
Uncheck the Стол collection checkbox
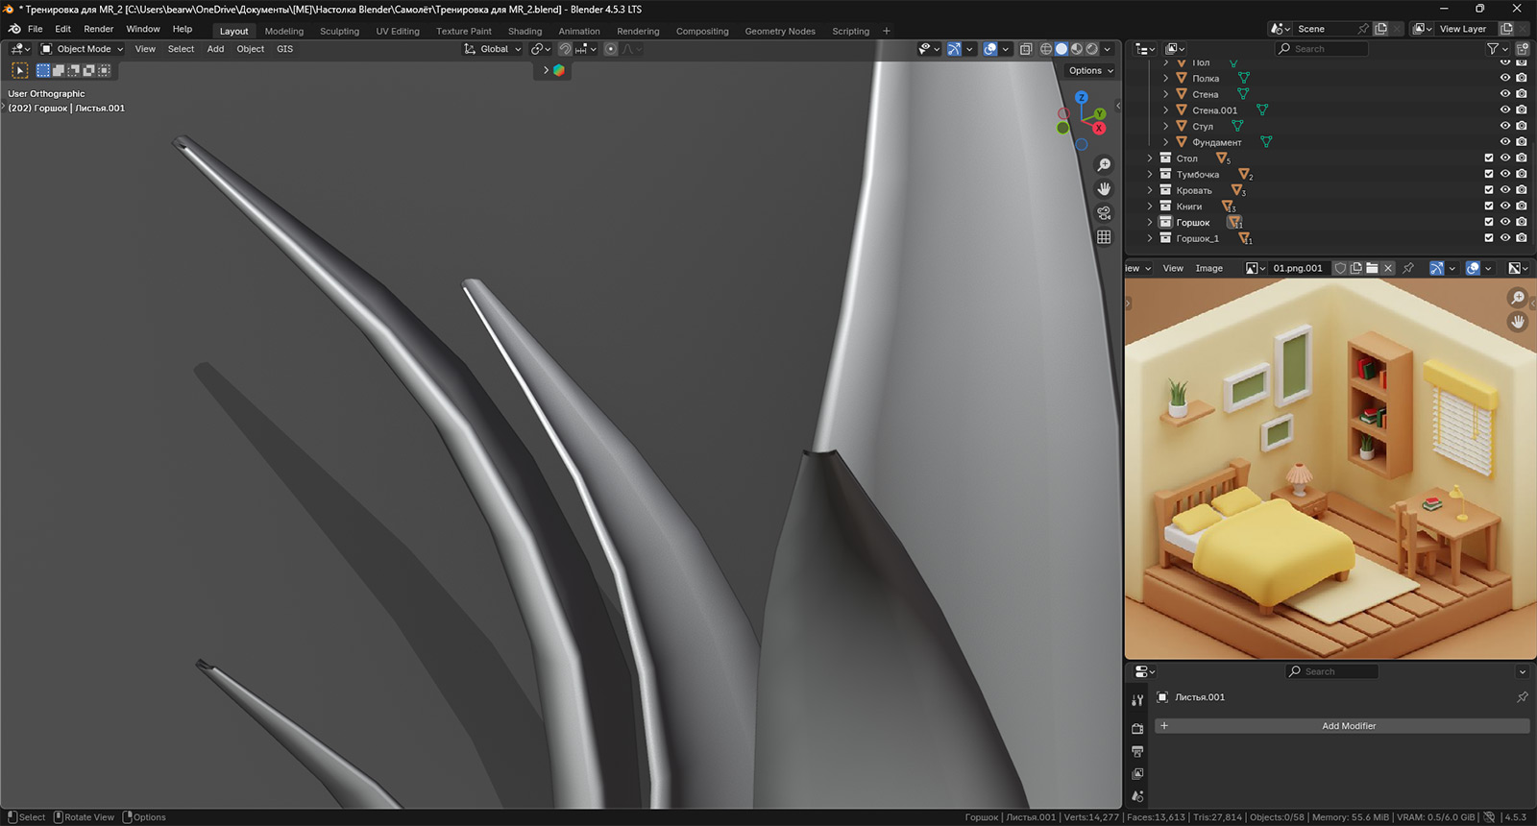[x=1489, y=158]
